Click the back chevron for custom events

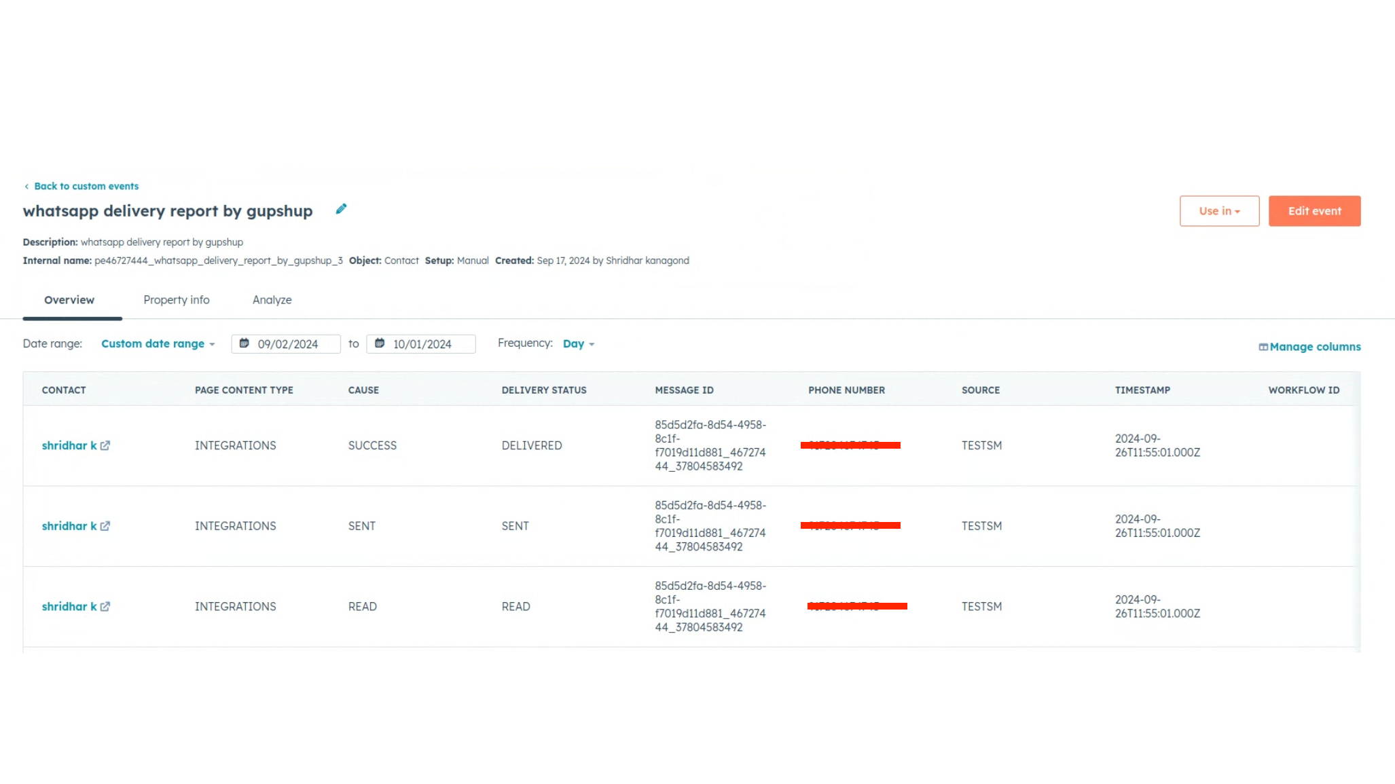[26, 187]
